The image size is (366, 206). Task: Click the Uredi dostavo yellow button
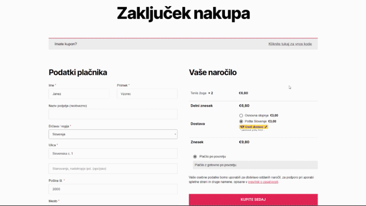[x=253, y=127]
